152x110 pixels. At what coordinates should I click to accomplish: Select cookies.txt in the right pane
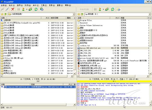(84, 45)
